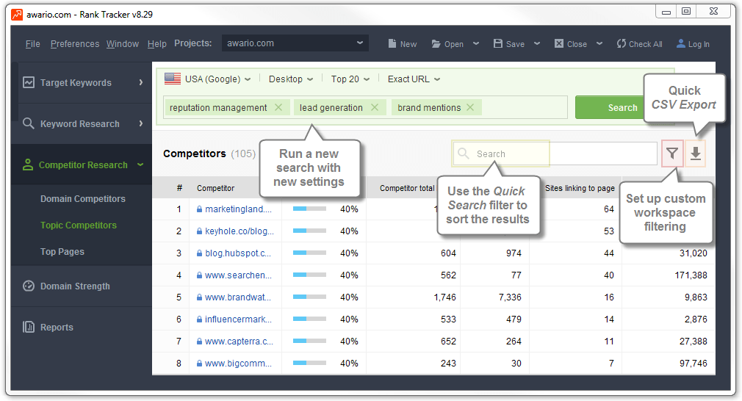Image resolution: width=742 pixels, height=401 pixels.
Task: Click the Reports icon in sidebar
Action: tap(29, 327)
